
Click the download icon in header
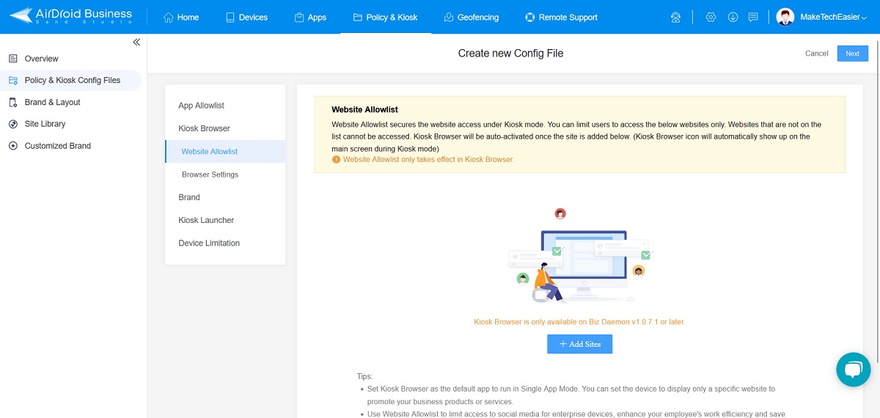coord(733,17)
